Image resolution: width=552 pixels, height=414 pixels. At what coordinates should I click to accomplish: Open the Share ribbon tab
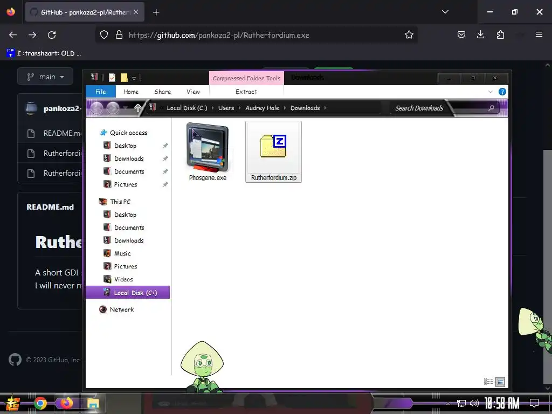163,92
